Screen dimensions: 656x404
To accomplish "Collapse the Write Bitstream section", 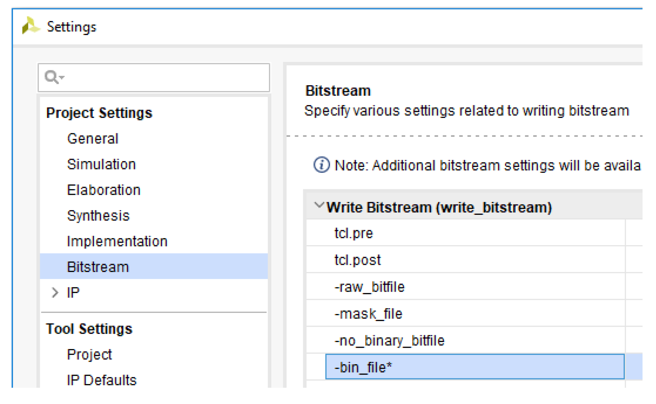I will (x=319, y=205).
